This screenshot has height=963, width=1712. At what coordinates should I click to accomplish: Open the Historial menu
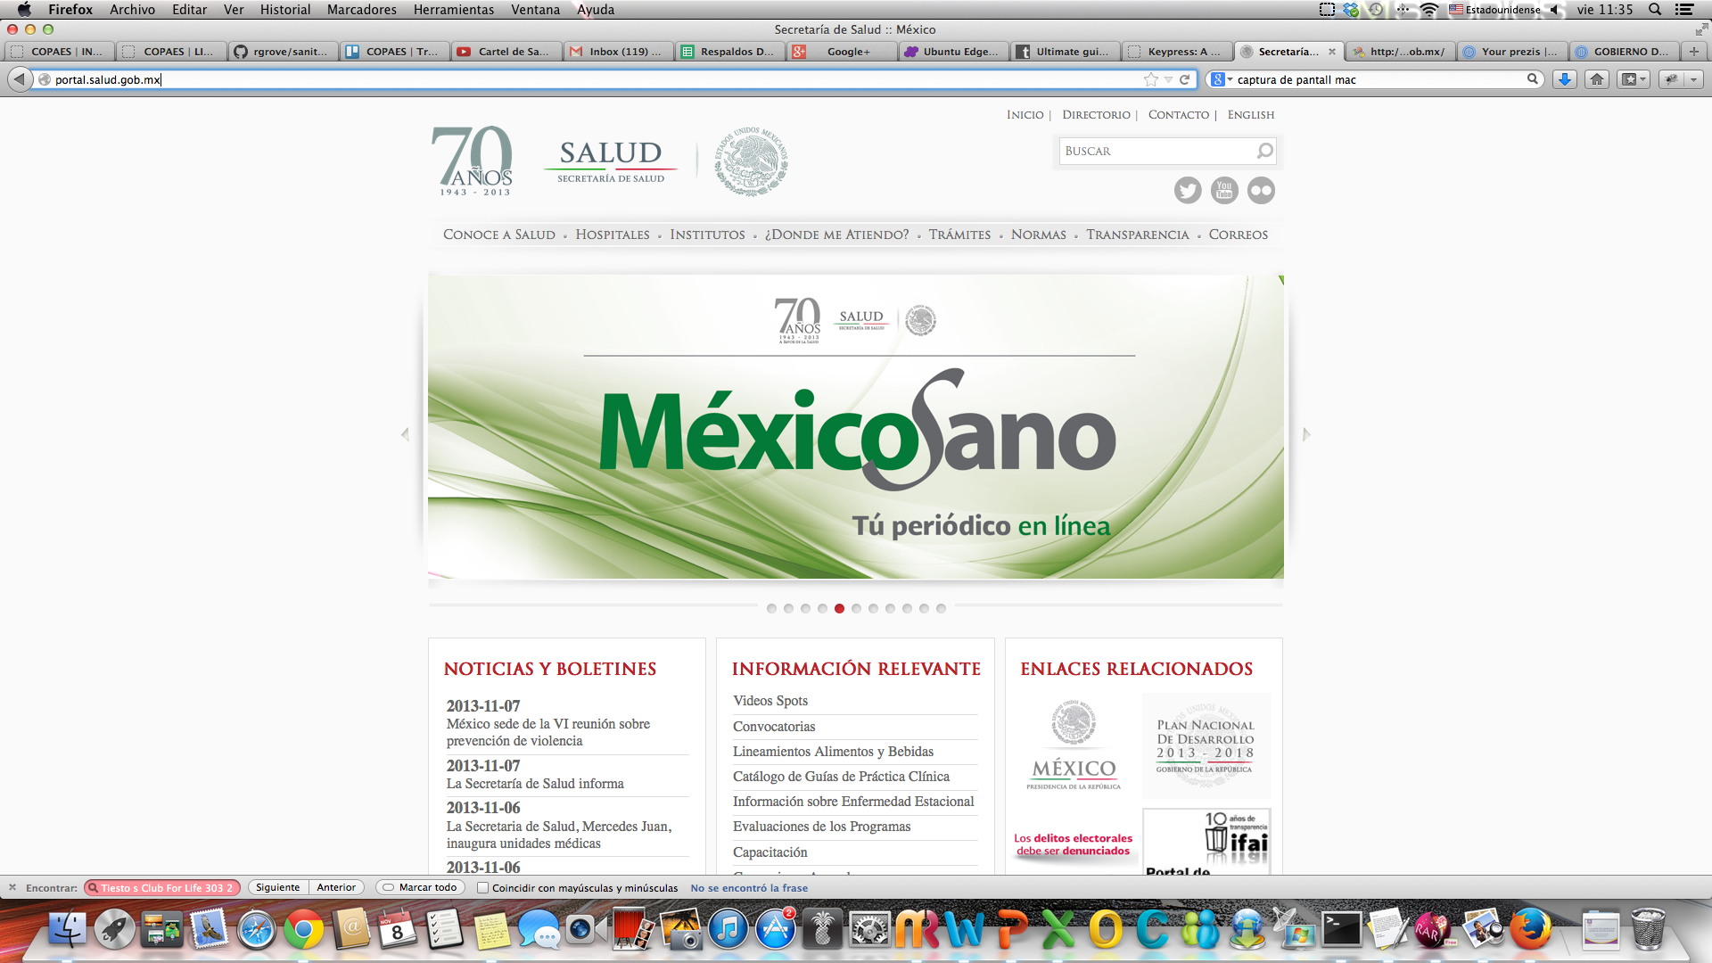point(285,10)
